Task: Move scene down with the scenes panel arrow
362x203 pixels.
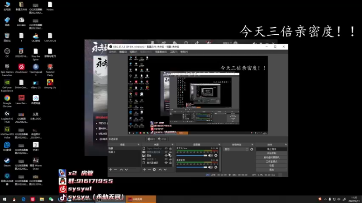Action: click(x=126, y=170)
